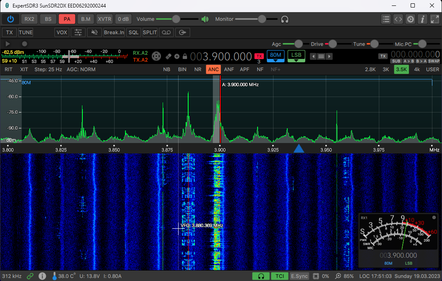This screenshot has width=442, height=281.
Task: Open settings with the gear icon
Action: 411,19
